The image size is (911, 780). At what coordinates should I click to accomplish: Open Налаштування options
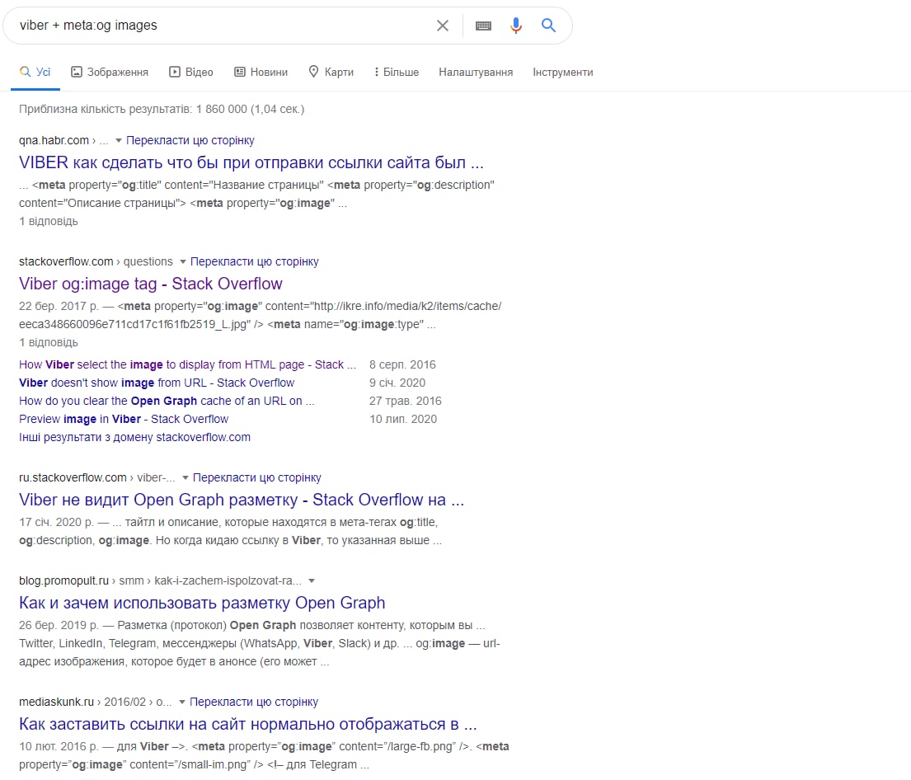[x=476, y=72]
